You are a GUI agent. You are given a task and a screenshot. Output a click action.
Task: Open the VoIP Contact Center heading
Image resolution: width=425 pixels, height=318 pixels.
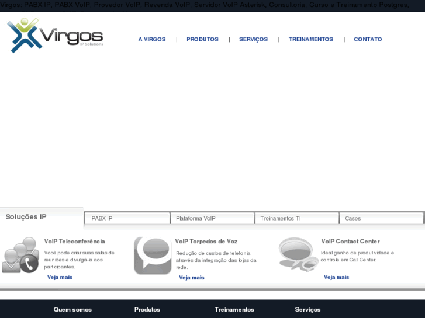coord(350,242)
